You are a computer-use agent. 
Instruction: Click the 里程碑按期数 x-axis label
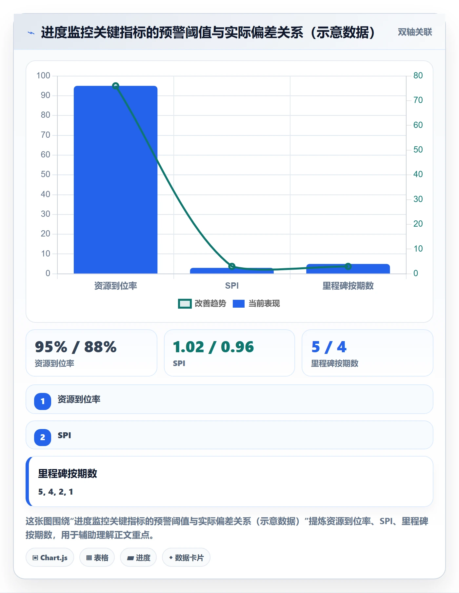[348, 286]
